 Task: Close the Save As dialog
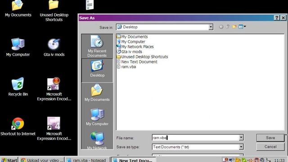click(283, 18)
